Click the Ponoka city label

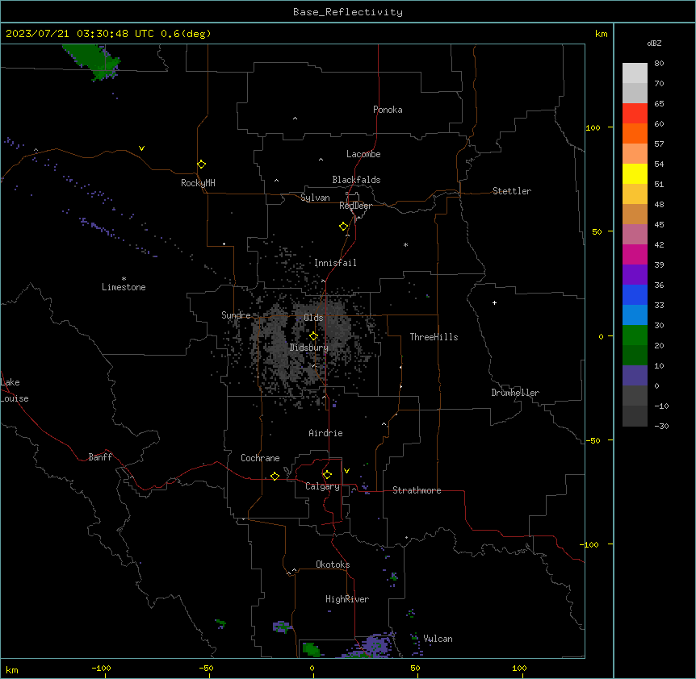click(x=388, y=110)
